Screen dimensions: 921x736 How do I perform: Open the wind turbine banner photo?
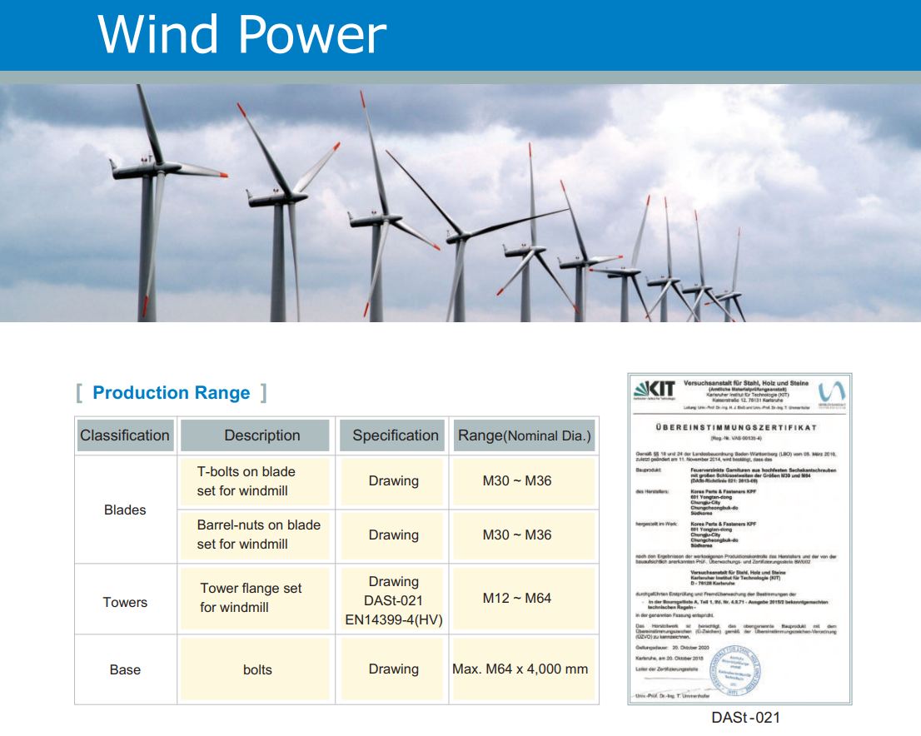click(460, 202)
